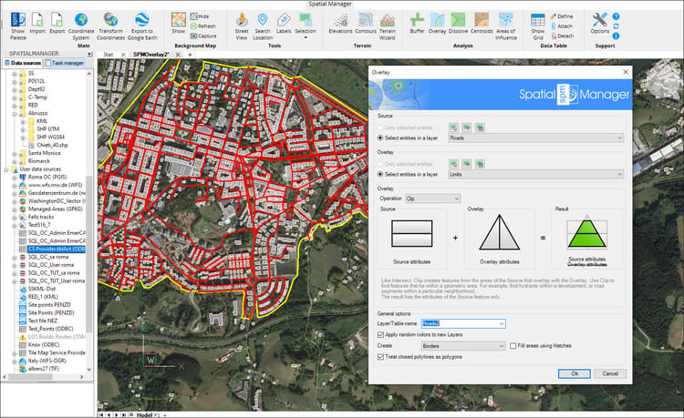
Task: Open the Coordinate System tool
Action: point(81,26)
